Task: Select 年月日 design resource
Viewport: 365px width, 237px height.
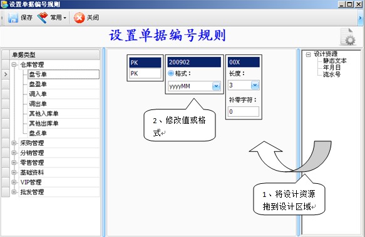Action: 332,68
